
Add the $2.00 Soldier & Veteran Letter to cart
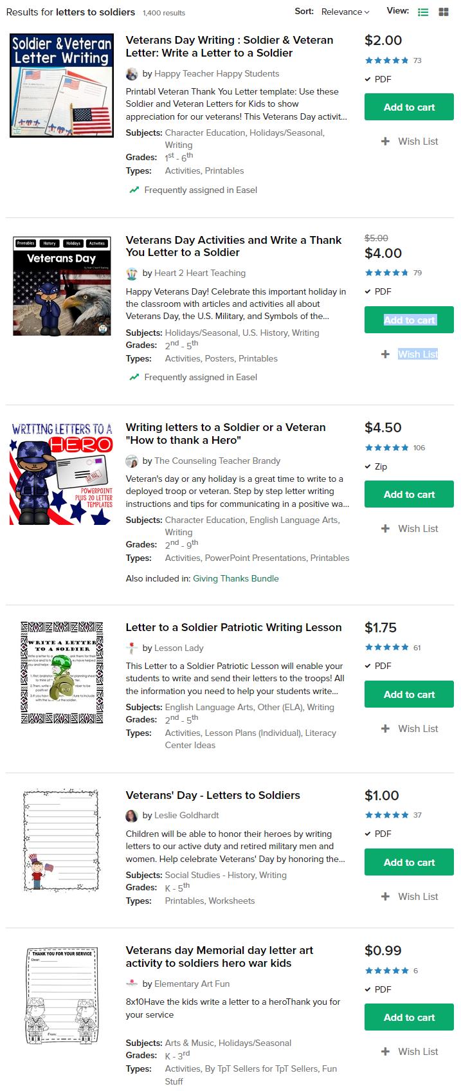pos(409,107)
